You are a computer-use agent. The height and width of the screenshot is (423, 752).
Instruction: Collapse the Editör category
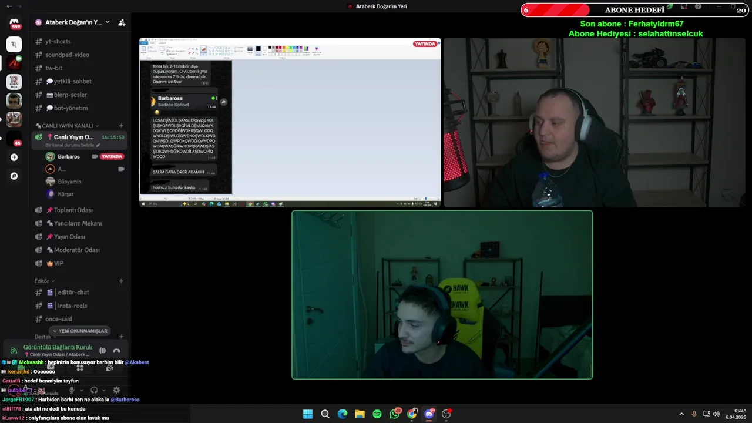coord(44,281)
